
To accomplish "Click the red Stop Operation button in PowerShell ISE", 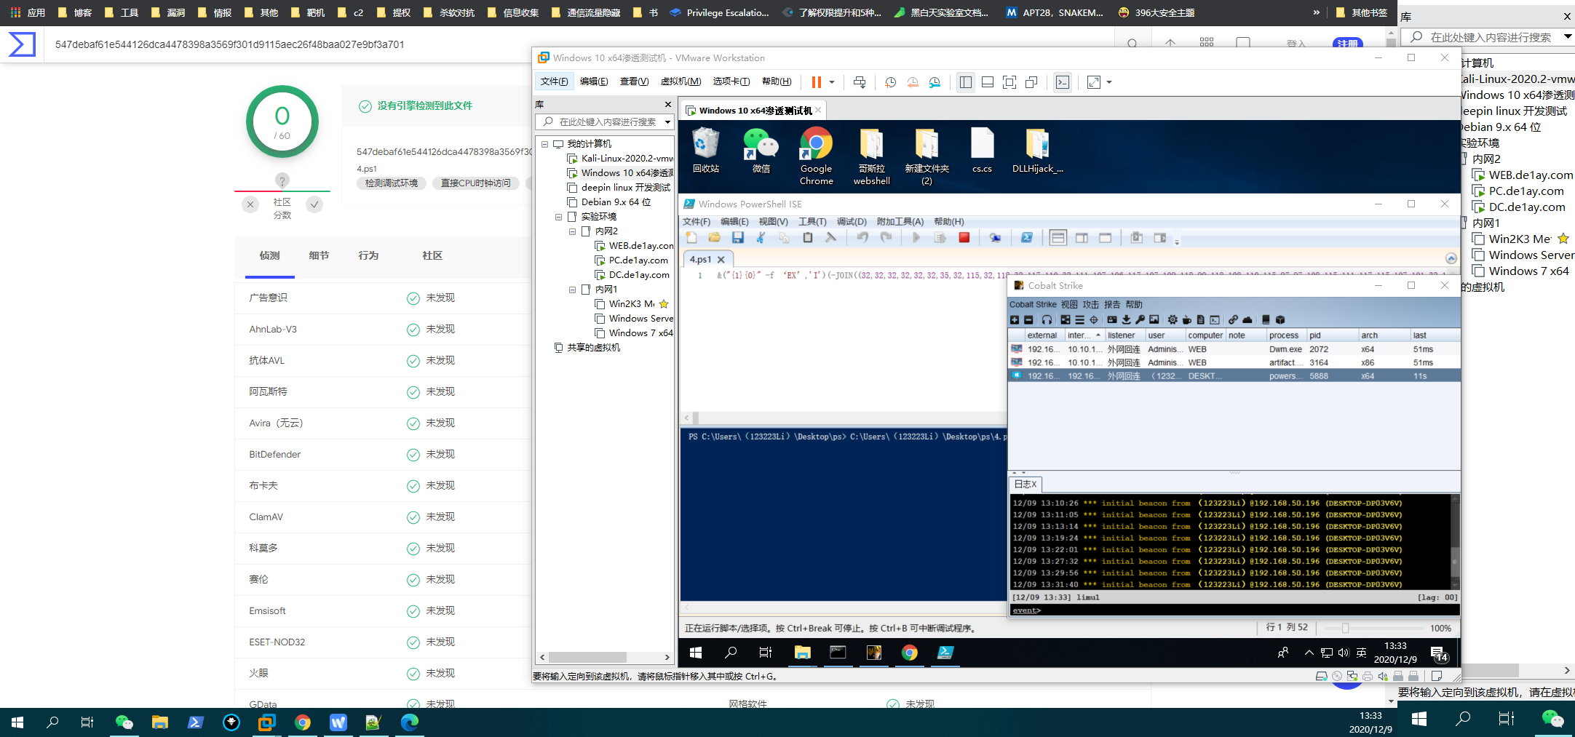I will [x=964, y=238].
